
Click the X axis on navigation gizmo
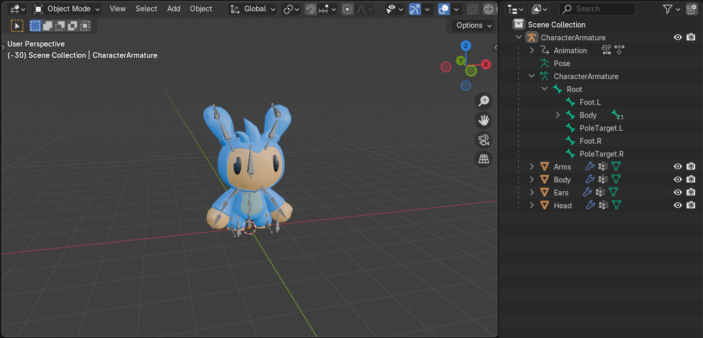point(486,64)
